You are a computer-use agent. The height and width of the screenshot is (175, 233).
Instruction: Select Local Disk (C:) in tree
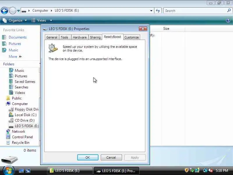(x=26, y=115)
